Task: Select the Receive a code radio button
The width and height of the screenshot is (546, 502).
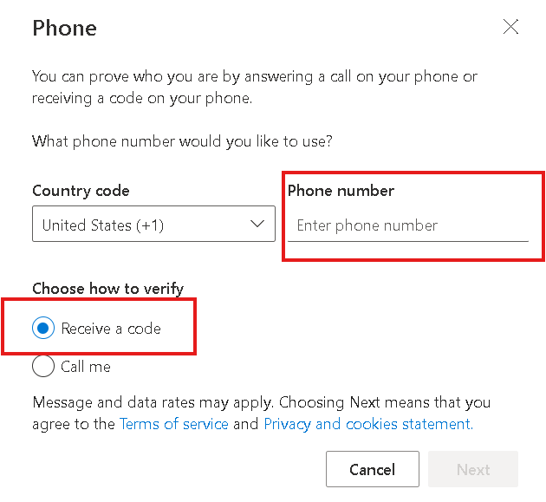Action: tap(43, 329)
